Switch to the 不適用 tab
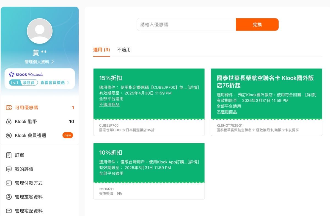This screenshot has height=216, width=330. tap(124, 50)
